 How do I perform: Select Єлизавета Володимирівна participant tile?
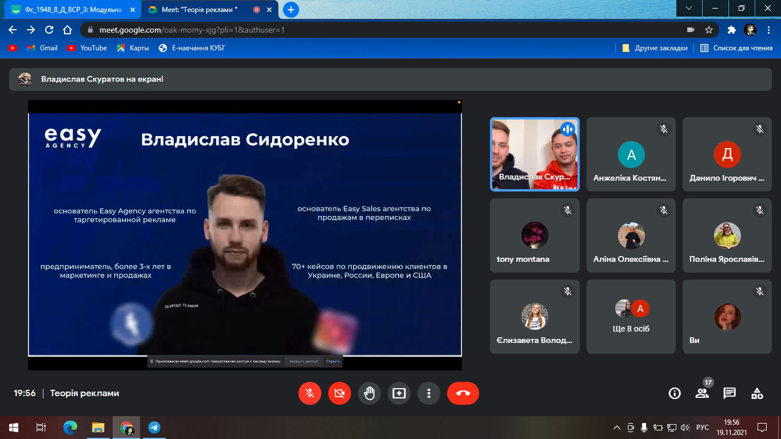[x=535, y=317]
